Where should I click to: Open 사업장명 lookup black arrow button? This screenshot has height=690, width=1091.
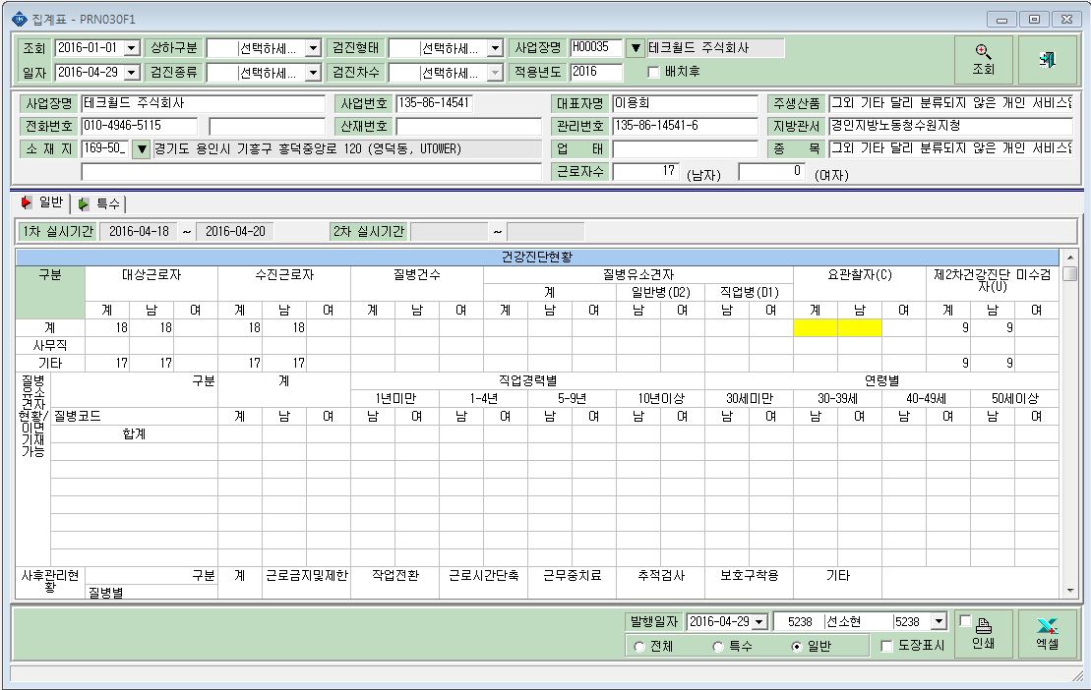click(636, 48)
